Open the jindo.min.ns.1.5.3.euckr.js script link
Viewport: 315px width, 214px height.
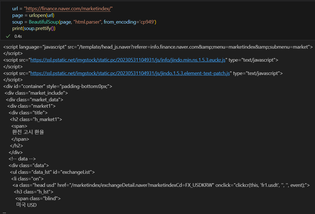128,60
